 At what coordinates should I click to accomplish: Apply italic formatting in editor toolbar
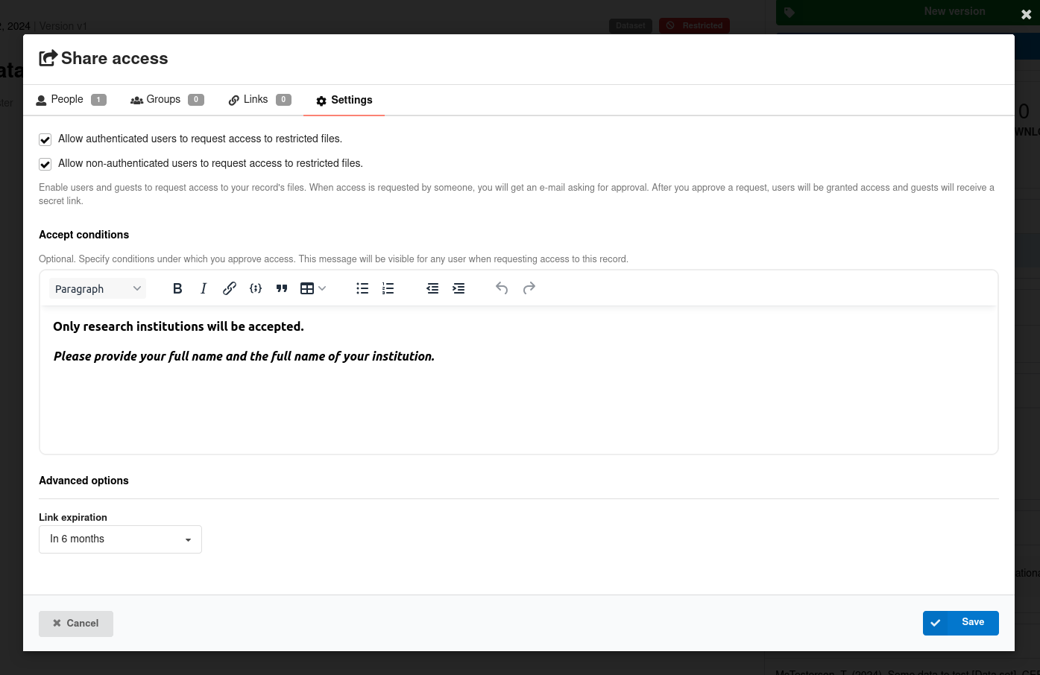tap(203, 289)
